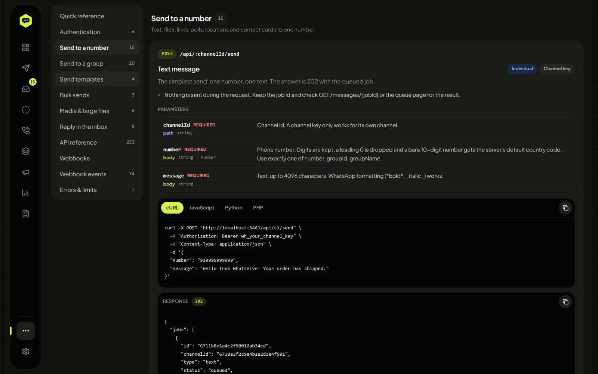Click the 15 badge beside page title
The image size is (598, 374).
coord(221,18)
